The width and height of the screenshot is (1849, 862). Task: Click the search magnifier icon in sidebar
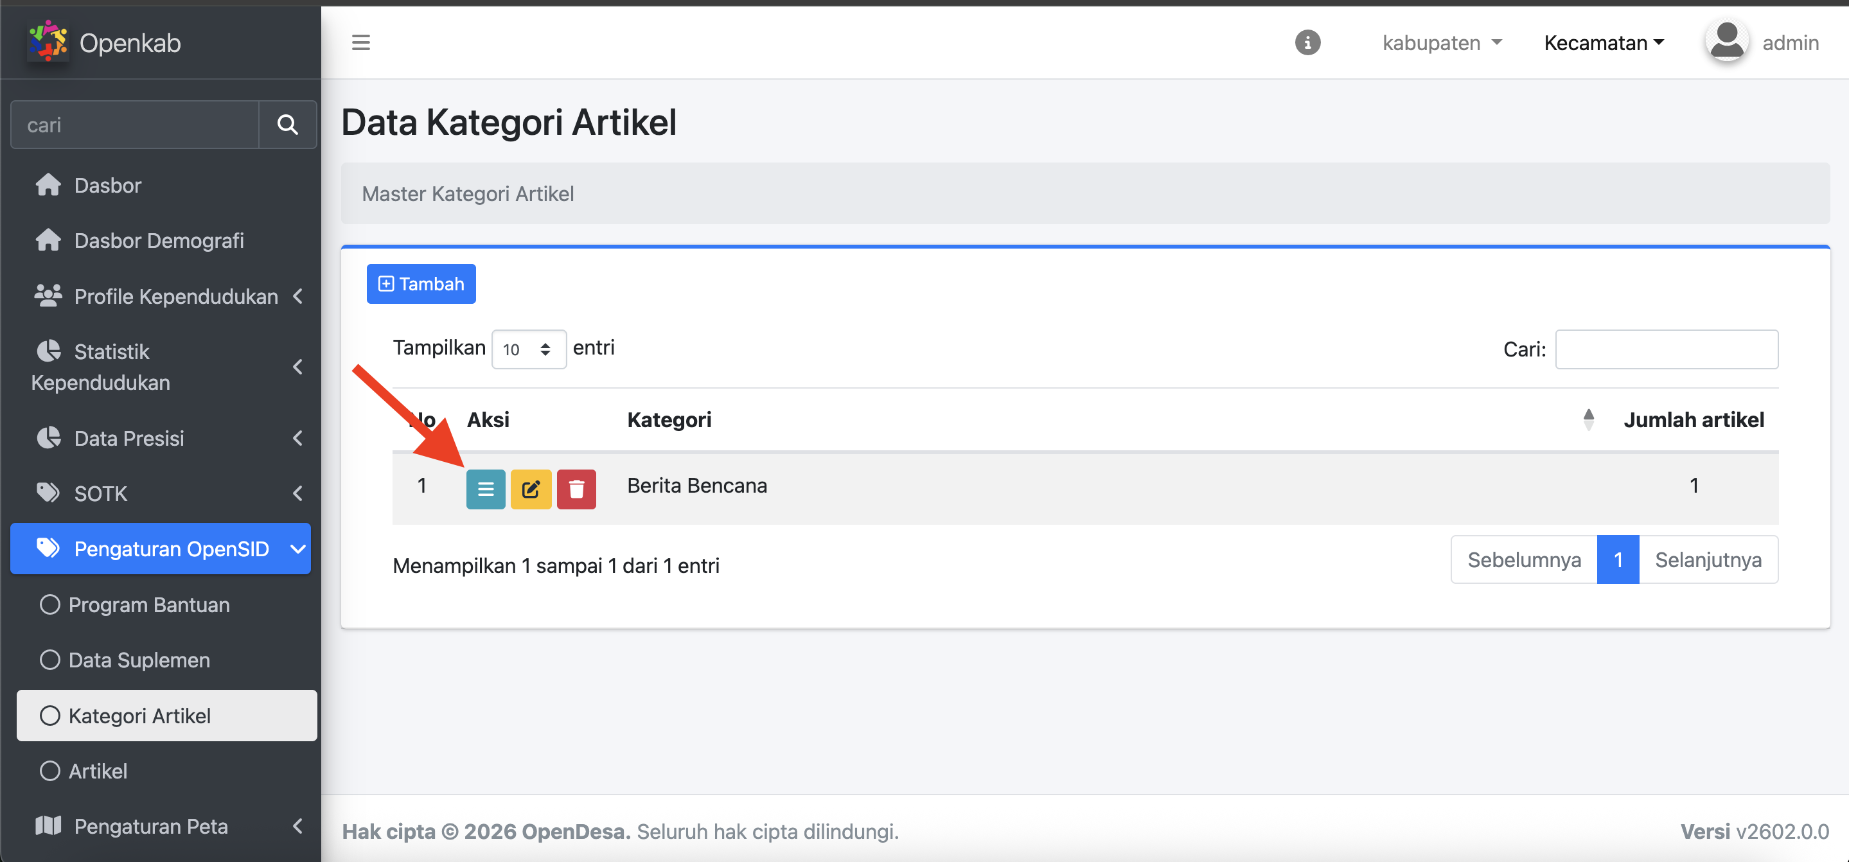287,125
